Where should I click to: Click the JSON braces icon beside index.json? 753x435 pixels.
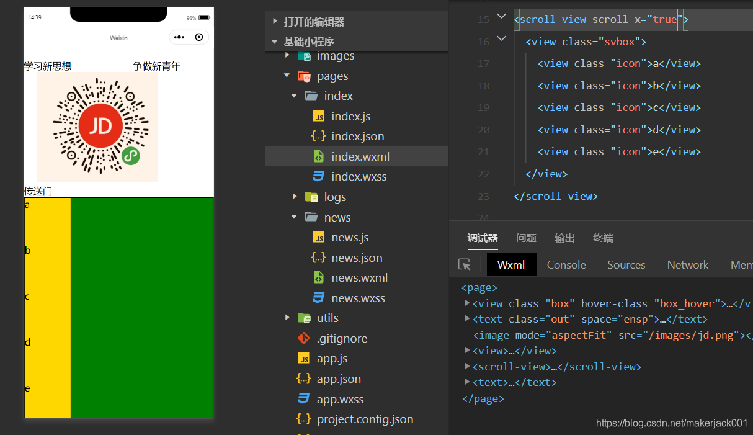pos(319,137)
